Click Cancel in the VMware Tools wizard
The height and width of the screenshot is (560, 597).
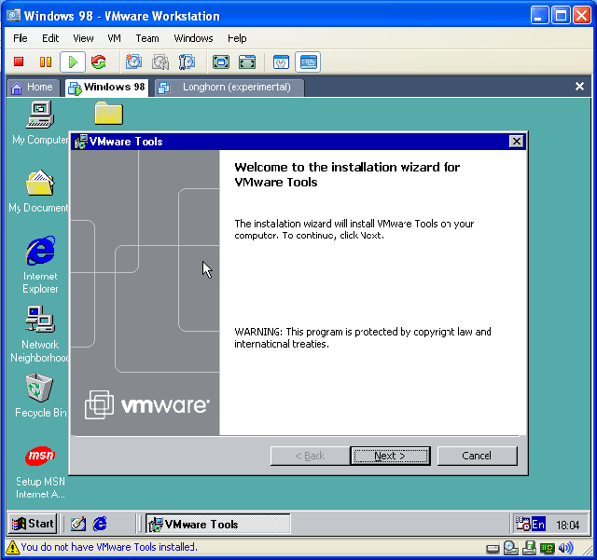[477, 456]
